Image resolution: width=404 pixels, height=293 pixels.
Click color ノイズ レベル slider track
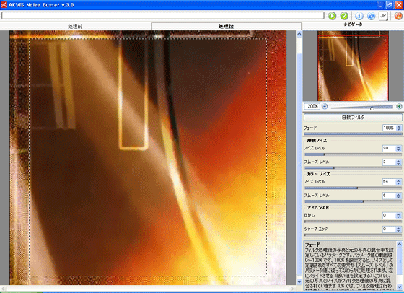coord(353,188)
